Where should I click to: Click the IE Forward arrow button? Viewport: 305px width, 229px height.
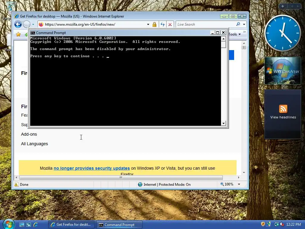pyautogui.click(x=27, y=24)
